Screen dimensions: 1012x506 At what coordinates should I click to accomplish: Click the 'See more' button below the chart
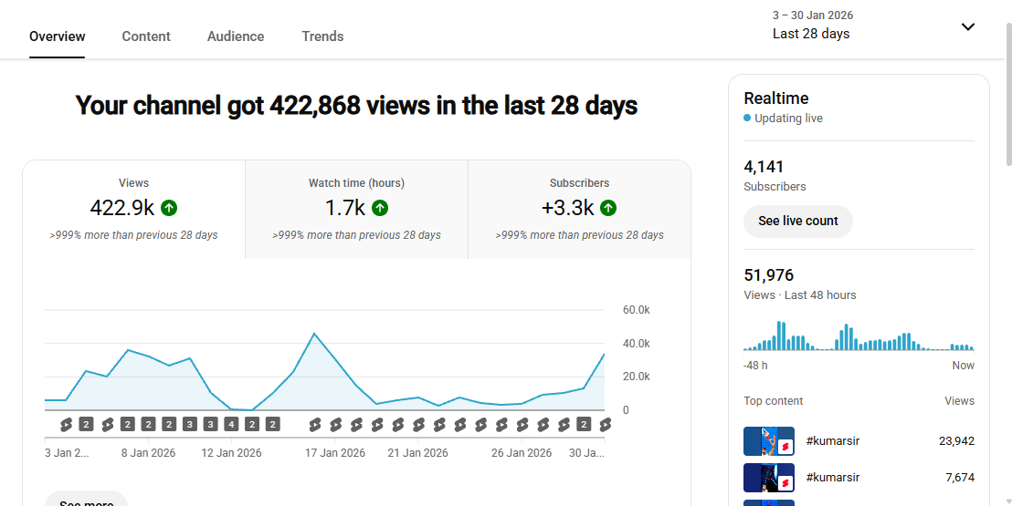(87, 501)
